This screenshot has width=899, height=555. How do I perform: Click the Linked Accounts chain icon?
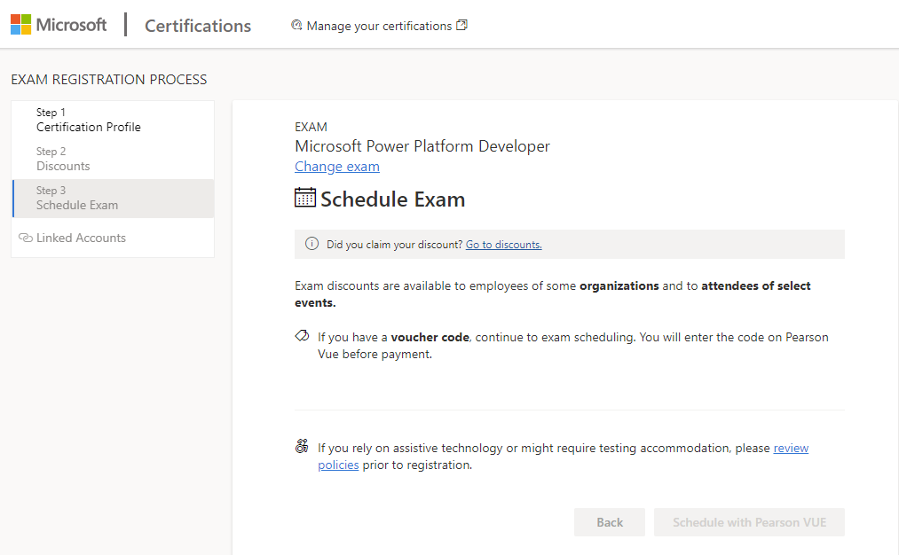click(x=25, y=238)
